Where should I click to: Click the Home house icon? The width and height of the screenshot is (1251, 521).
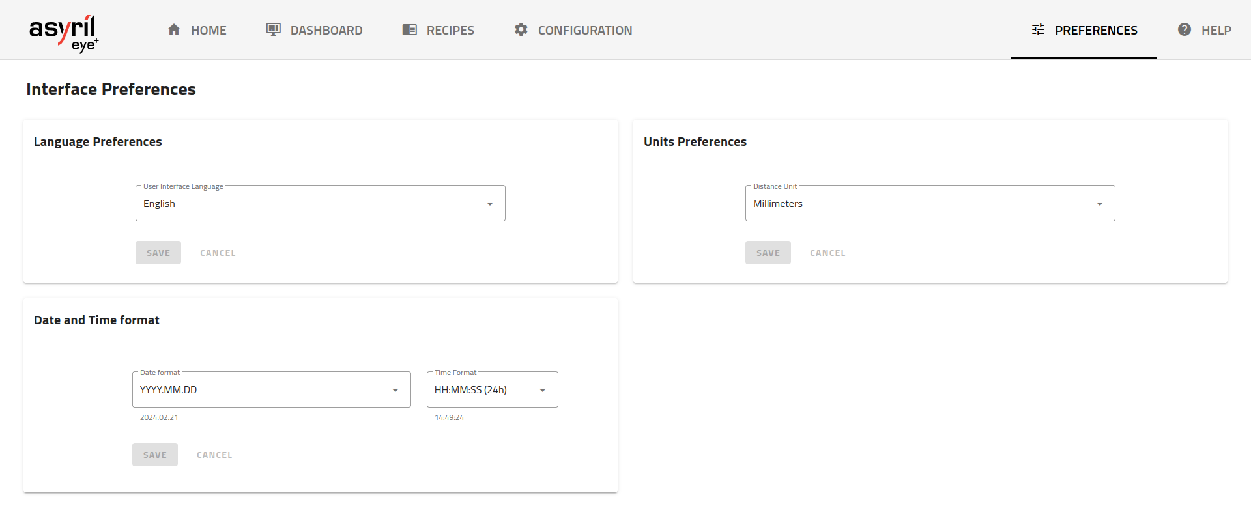174,30
